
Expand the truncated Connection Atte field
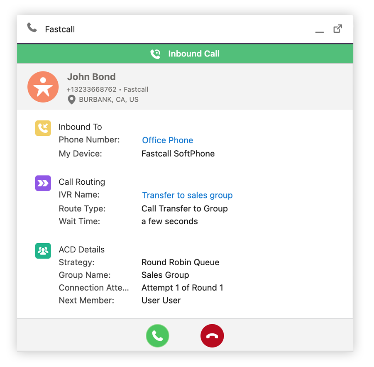[x=94, y=288]
